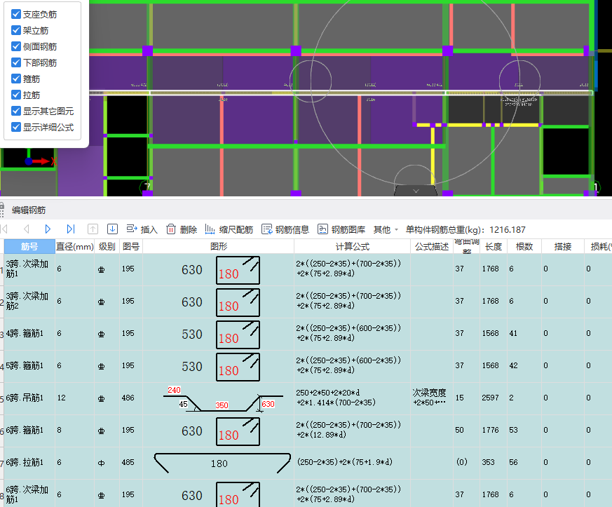The height and width of the screenshot is (507, 612).
Task: Expand 其他 dropdown menu
Action: pos(386,229)
